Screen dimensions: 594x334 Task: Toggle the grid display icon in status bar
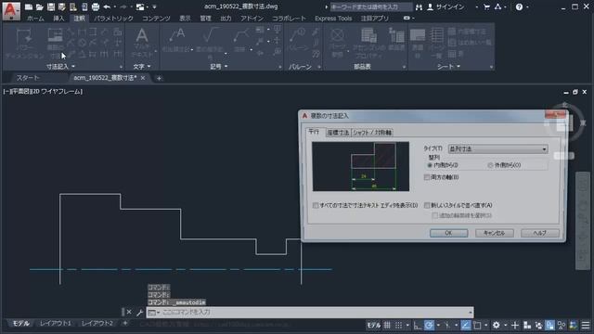[x=387, y=325]
